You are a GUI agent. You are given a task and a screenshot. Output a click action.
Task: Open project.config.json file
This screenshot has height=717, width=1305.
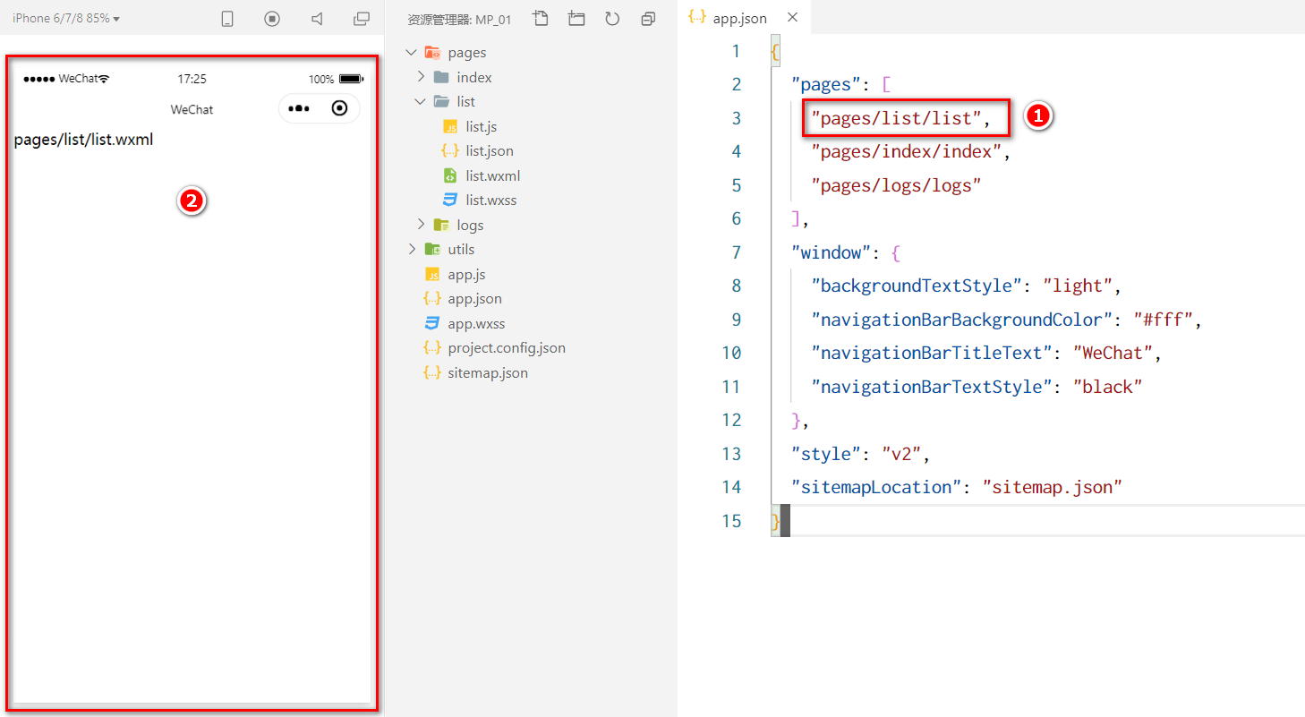[507, 347]
